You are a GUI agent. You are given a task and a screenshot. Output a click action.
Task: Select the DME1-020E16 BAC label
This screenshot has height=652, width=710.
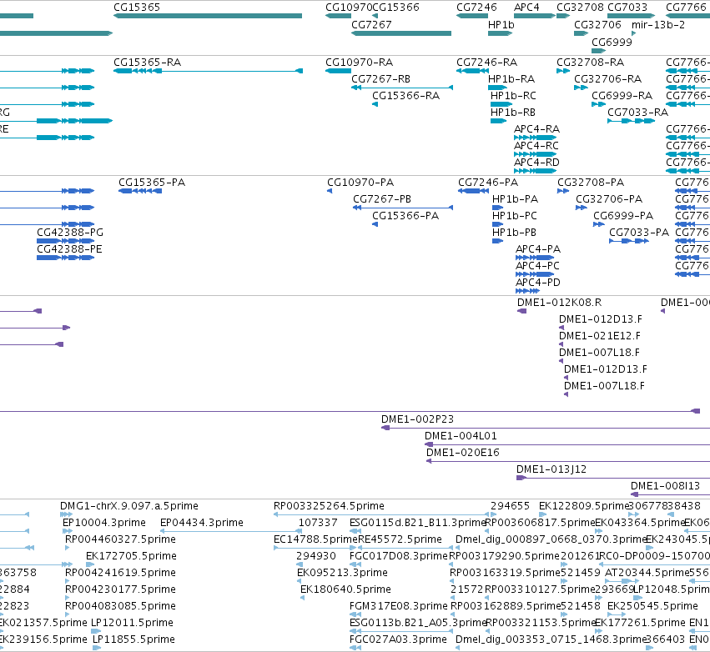(463, 453)
